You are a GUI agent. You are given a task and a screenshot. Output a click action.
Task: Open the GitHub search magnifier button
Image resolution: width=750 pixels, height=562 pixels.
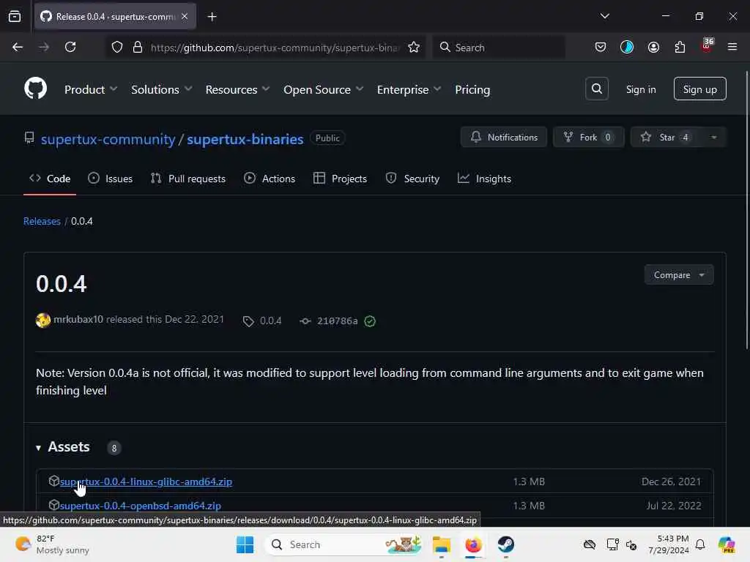pos(596,89)
